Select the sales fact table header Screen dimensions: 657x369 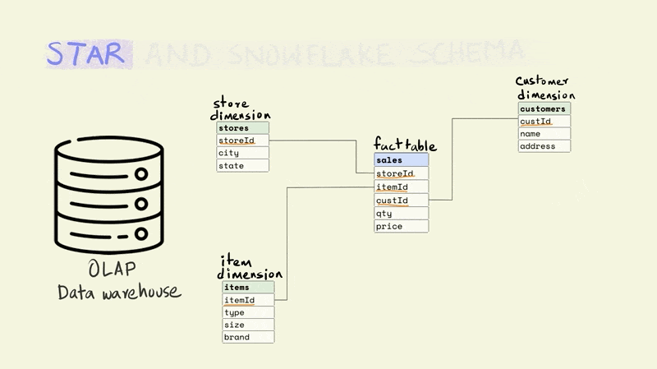click(x=401, y=160)
